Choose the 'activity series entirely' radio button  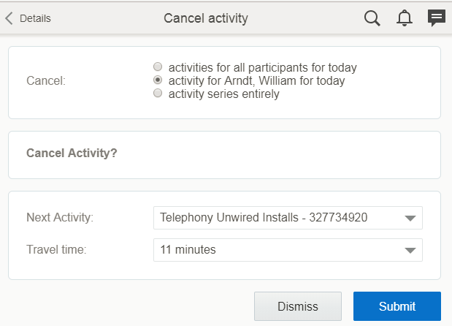point(158,94)
